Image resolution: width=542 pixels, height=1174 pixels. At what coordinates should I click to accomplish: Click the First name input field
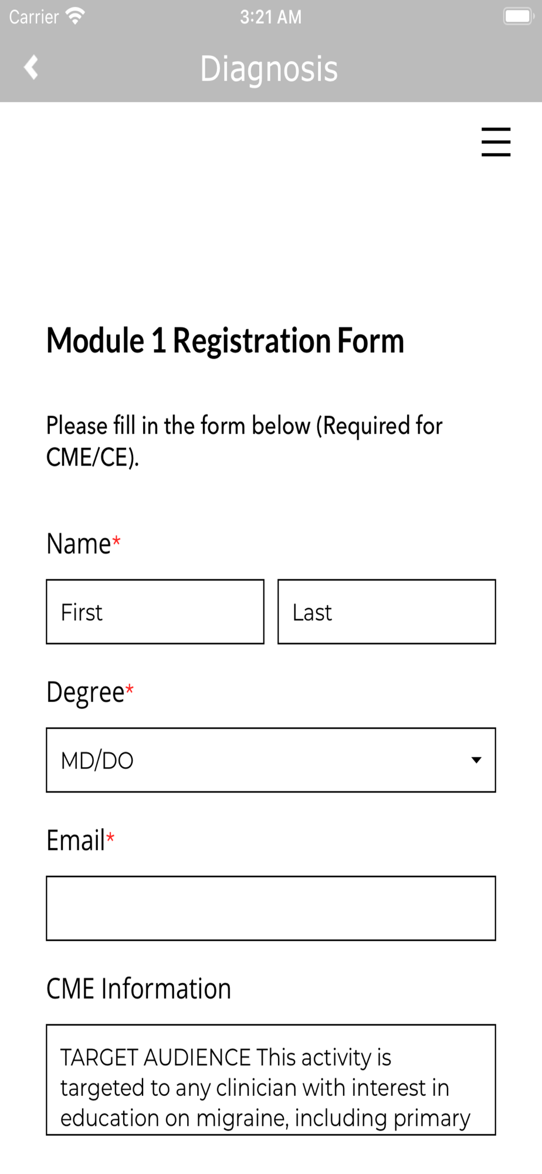155,612
